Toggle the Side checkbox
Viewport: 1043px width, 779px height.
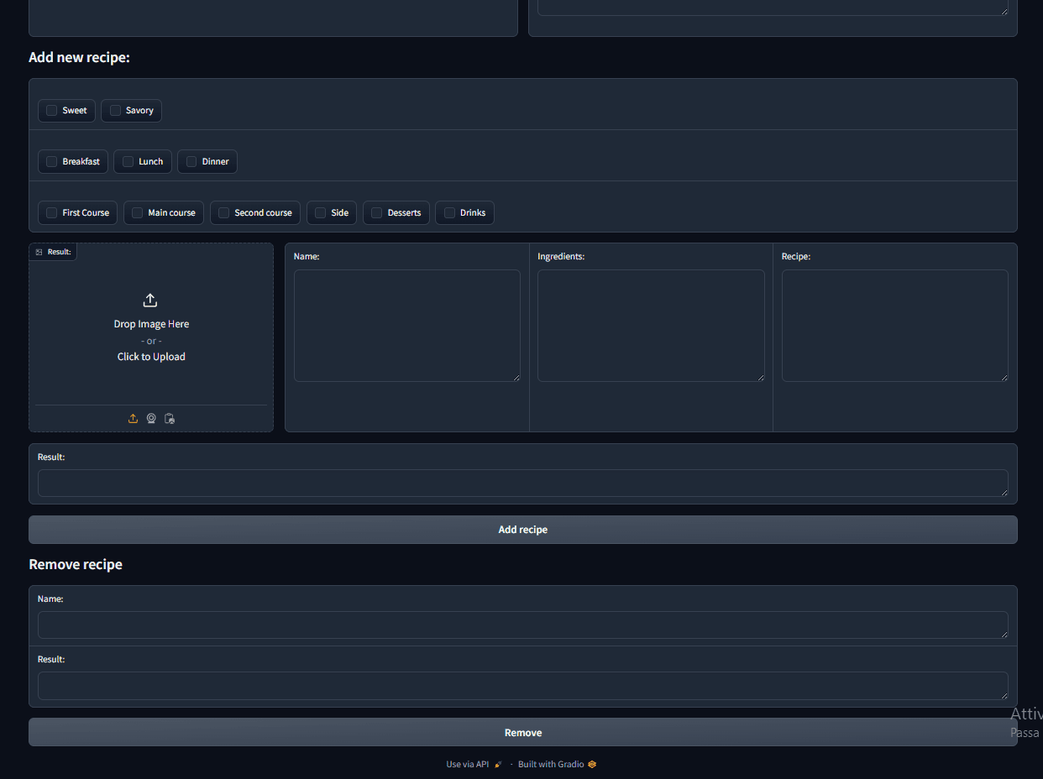click(321, 213)
